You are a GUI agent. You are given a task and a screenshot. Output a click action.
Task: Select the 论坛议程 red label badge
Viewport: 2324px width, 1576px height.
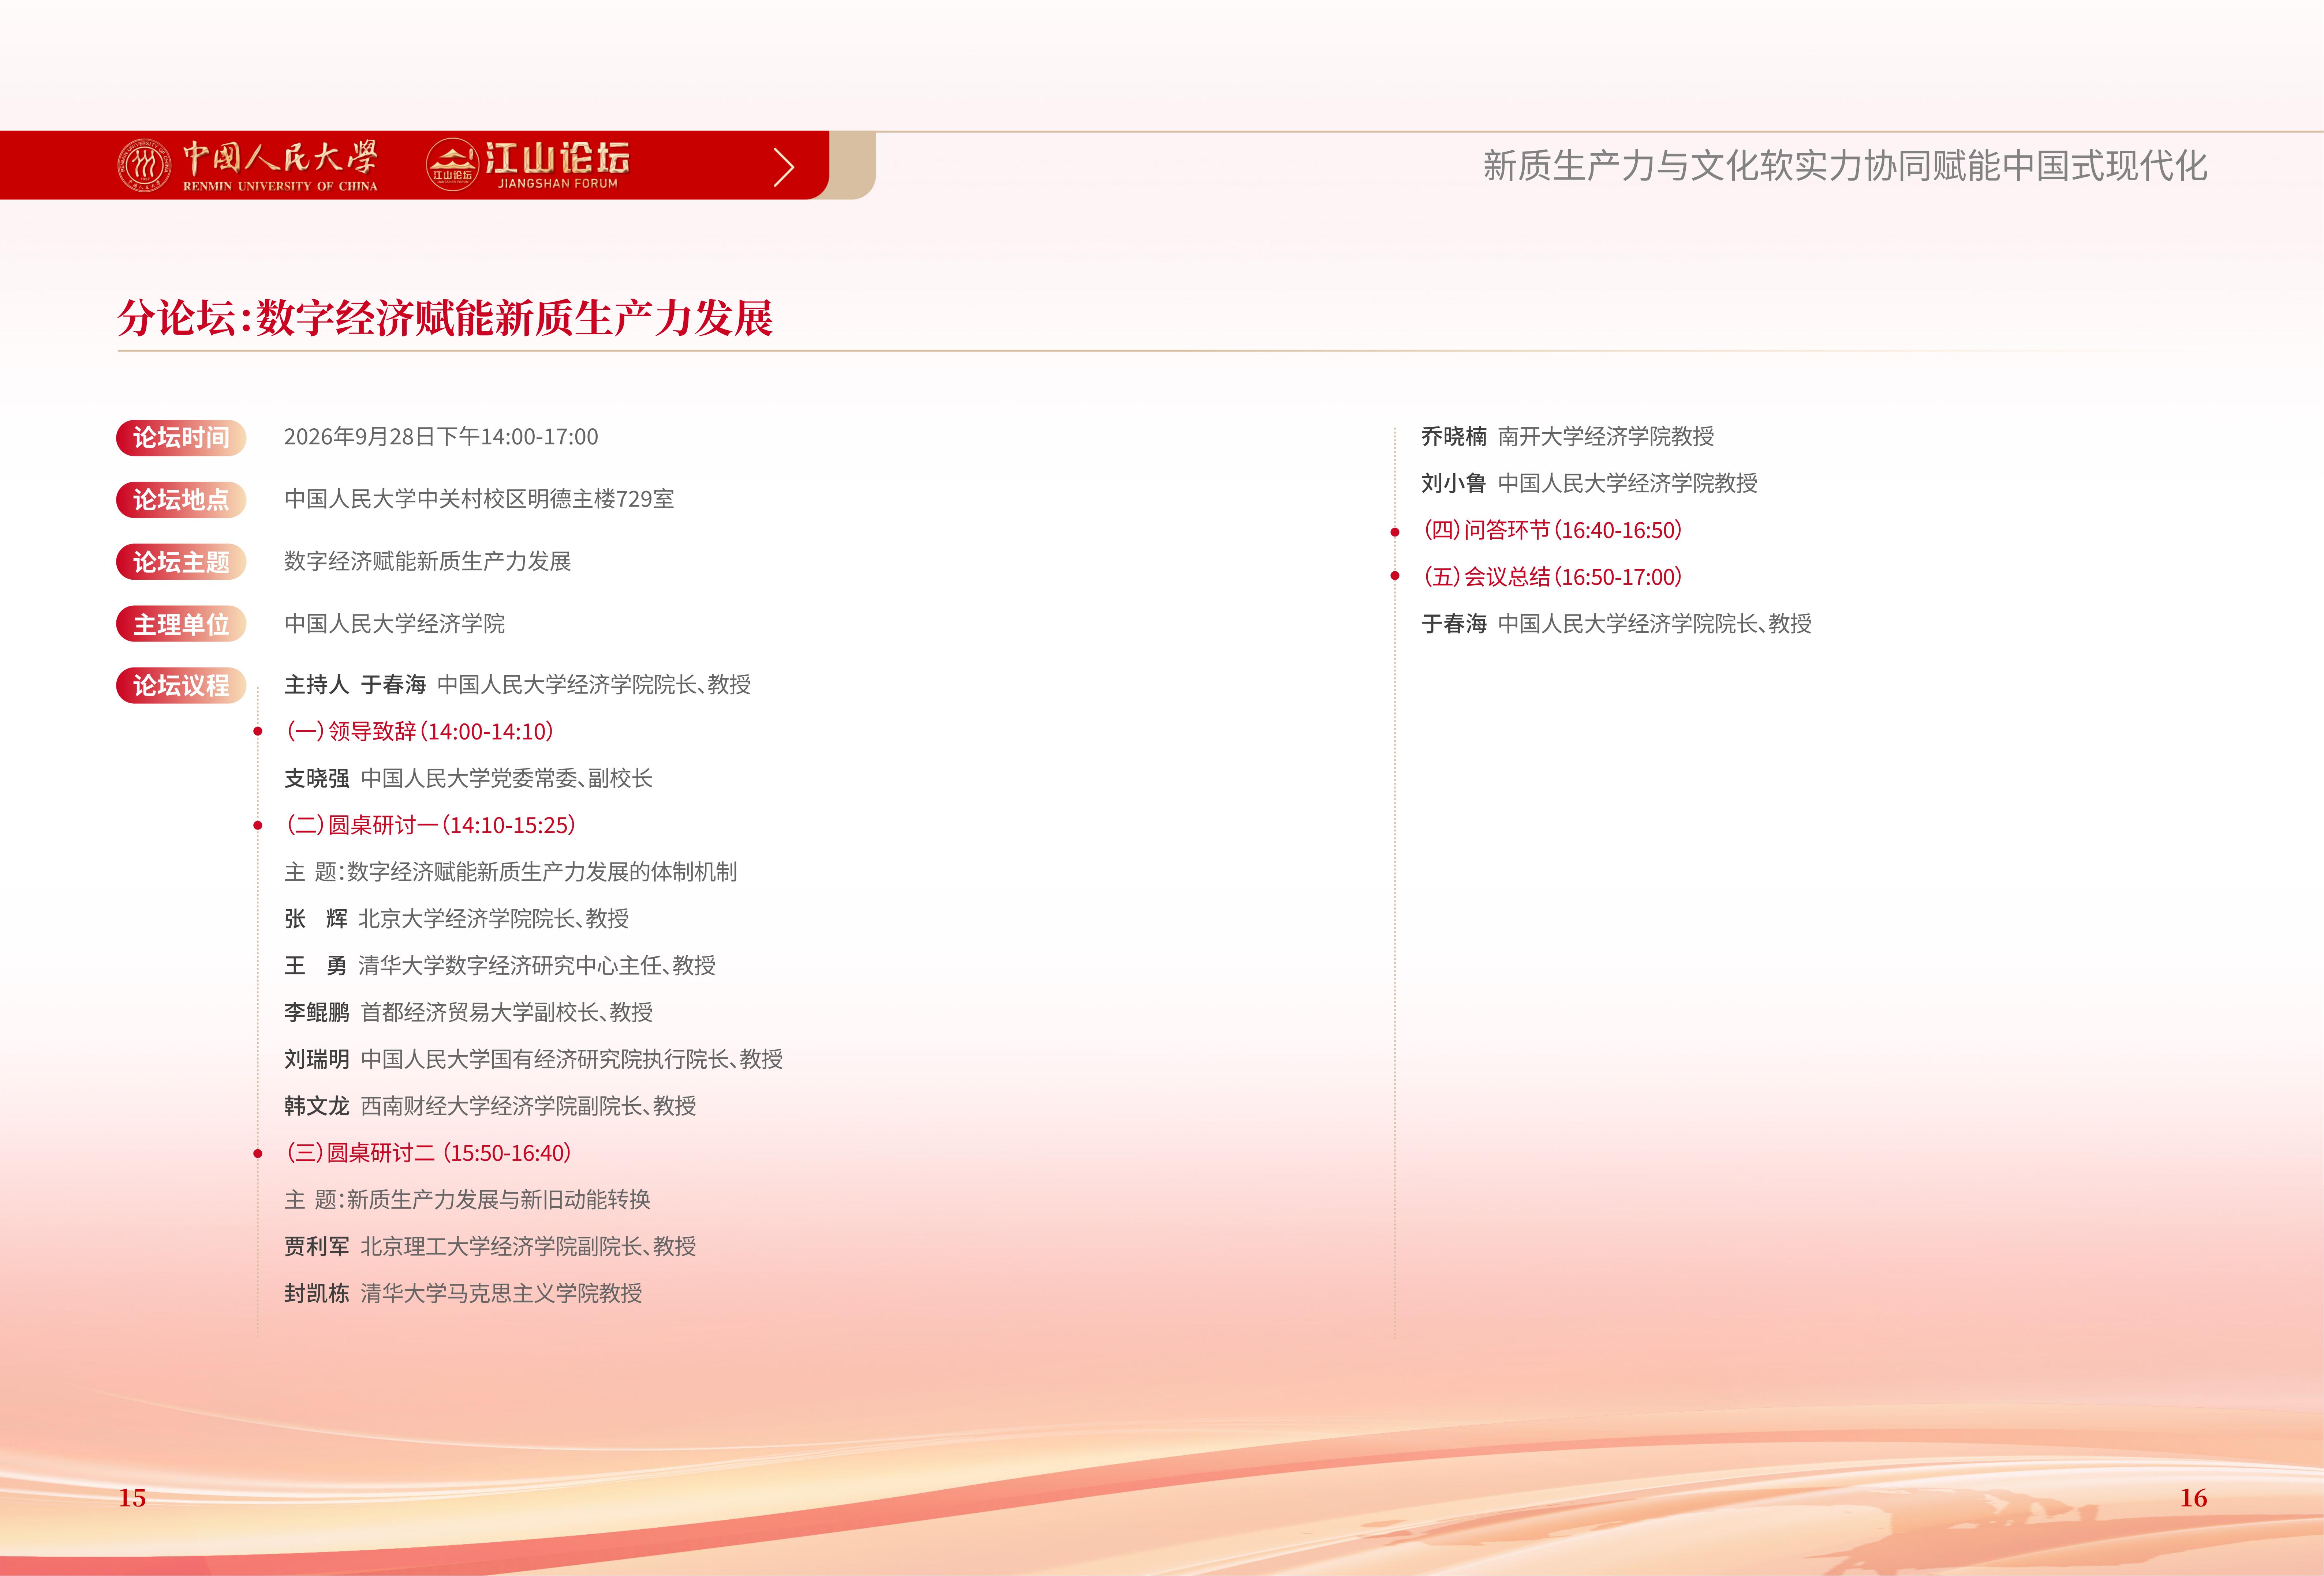pyautogui.click(x=181, y=685)
